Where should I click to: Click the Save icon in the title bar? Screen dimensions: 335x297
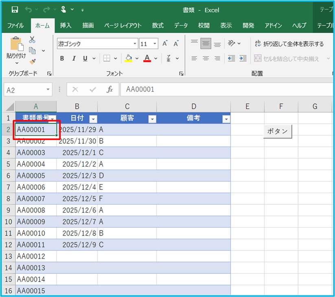tap(15, 10)
